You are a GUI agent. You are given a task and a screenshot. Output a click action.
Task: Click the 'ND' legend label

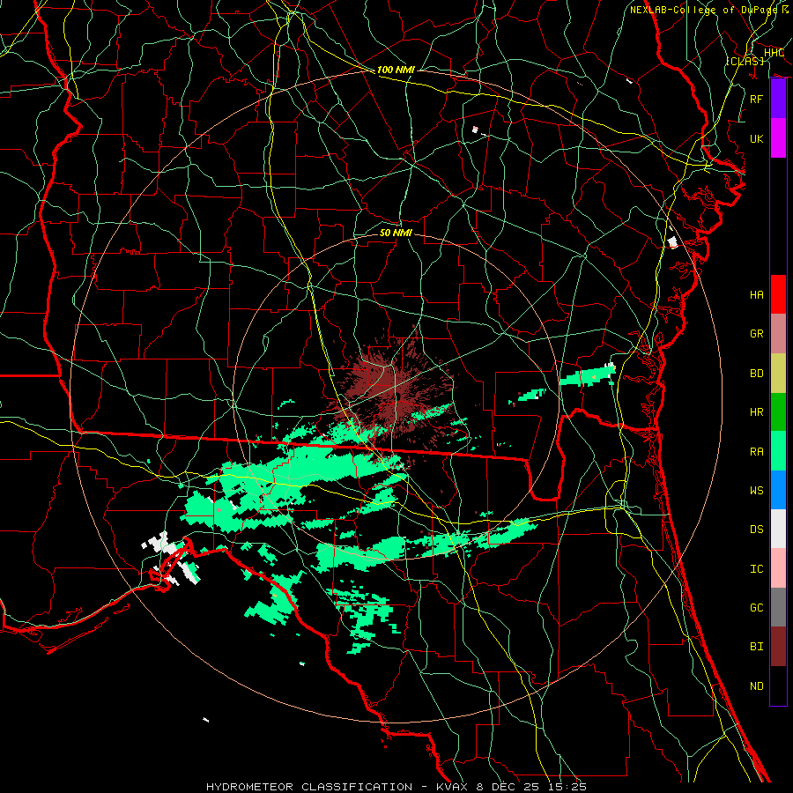click(x=756, y=686)
